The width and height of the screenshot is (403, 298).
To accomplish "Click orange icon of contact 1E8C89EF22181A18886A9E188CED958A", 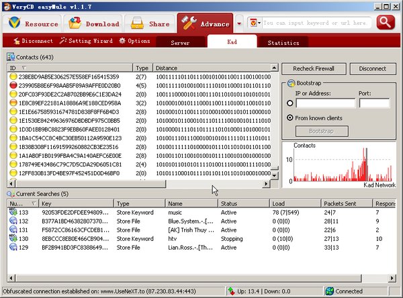I will coord(13,103).
